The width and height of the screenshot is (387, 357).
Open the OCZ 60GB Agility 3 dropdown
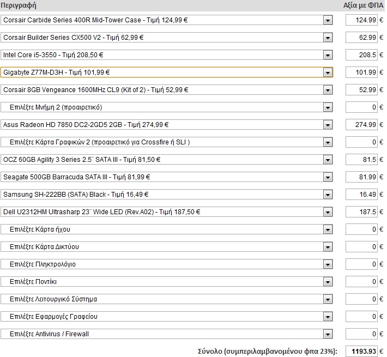point(167,160)
